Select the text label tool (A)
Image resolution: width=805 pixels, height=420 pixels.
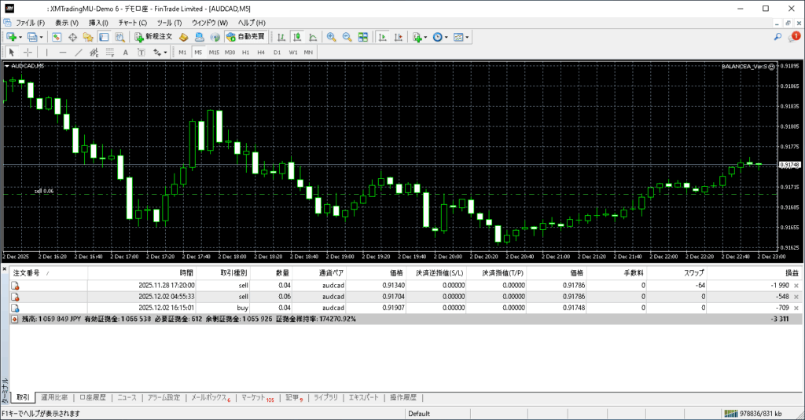(x=126, y=53)
